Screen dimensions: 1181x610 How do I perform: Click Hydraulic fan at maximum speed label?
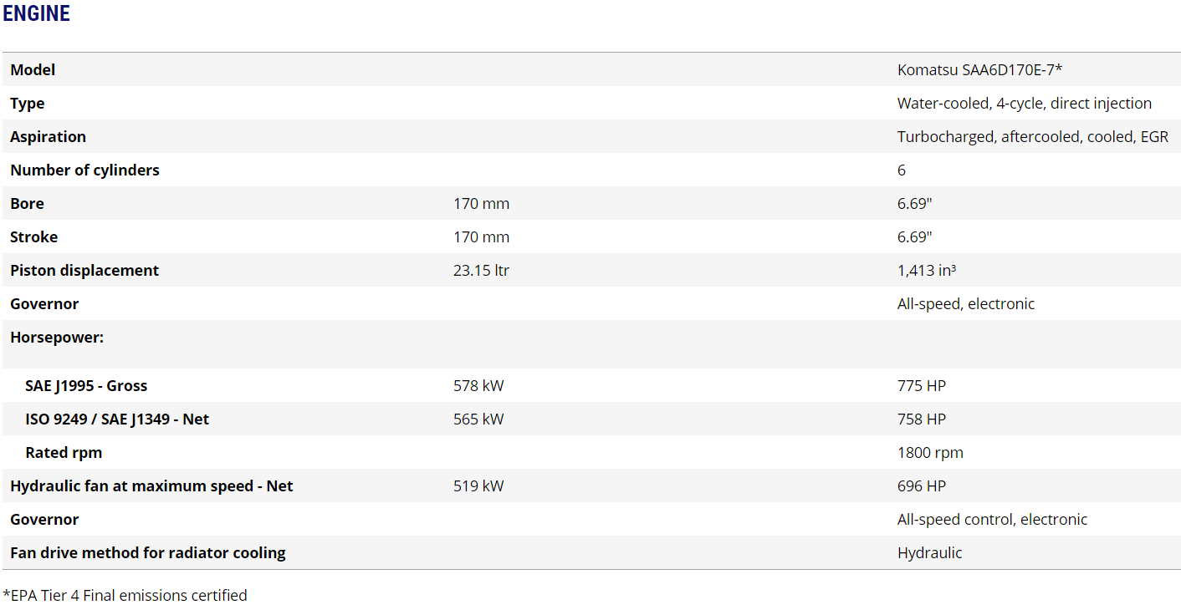point(151,486)
